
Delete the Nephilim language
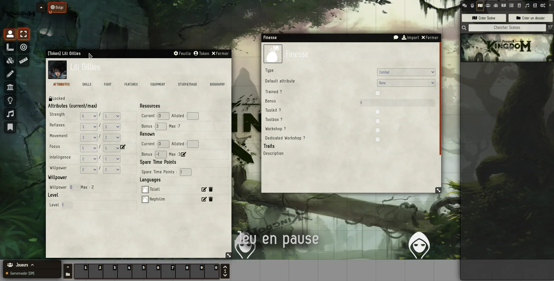coord(211,199)
